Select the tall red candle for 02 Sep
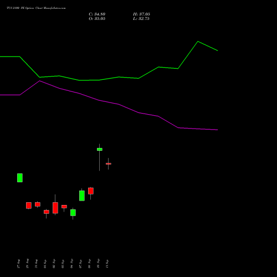The height and width of the screenshot is (277, 277). (55, 208)
